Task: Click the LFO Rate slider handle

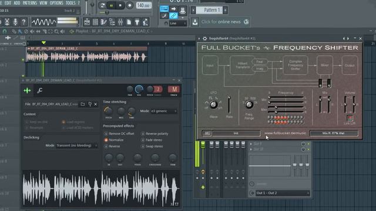Action: (229, 98)
